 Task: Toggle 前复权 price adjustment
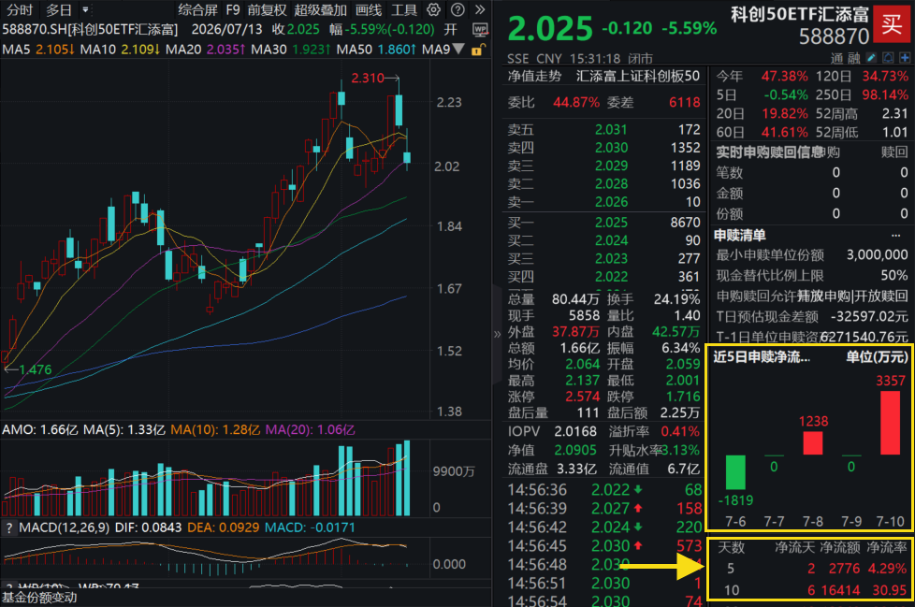pos(268,10)
